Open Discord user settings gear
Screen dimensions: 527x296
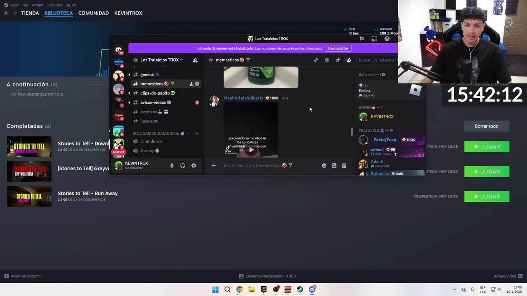click(194, 166)
